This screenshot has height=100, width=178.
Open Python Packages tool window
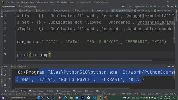tap(36, 91)
